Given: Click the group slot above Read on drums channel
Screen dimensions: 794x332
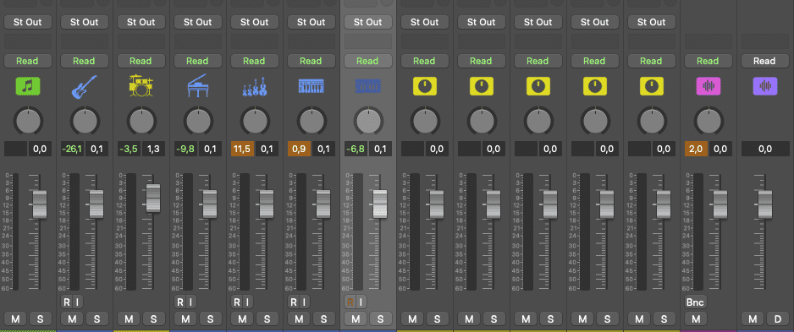Looking at the screenshot, I should click(141, 41).
